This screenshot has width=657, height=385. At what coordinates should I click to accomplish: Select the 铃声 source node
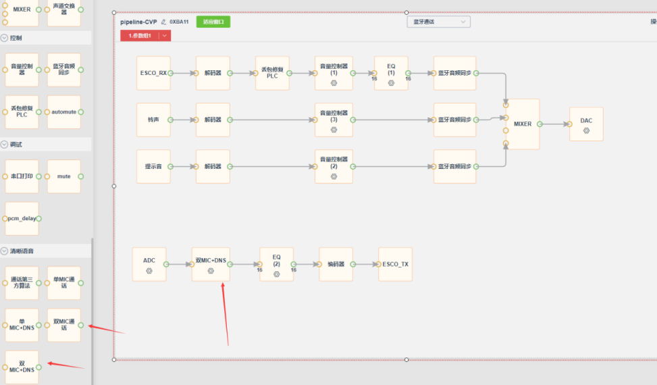153,120
